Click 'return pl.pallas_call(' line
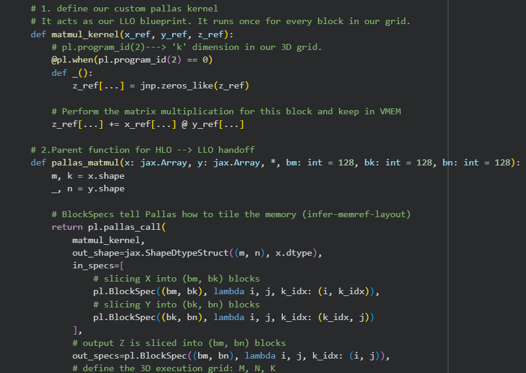The width and height of the screenshot is (526, 373). pos(109,227)
